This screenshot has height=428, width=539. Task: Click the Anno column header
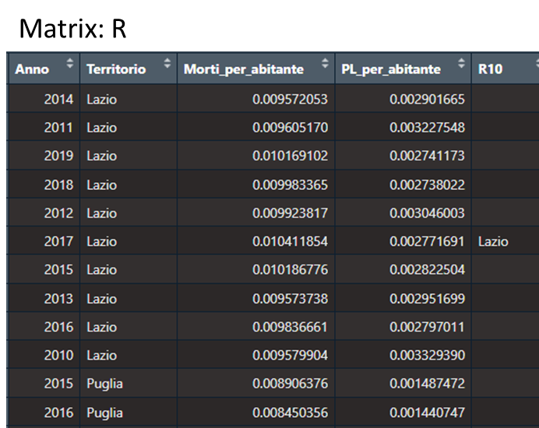coord(44,68)
